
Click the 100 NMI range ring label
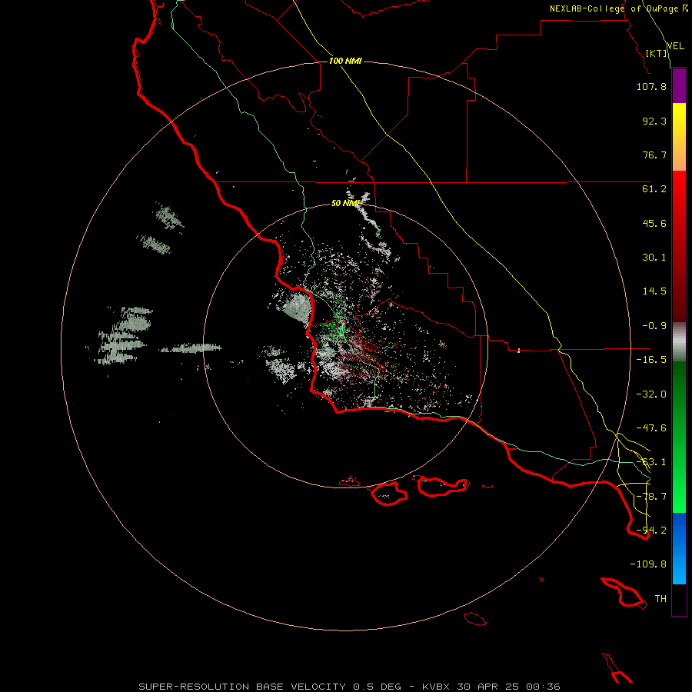pyautogui.click(x=345, y=61)
